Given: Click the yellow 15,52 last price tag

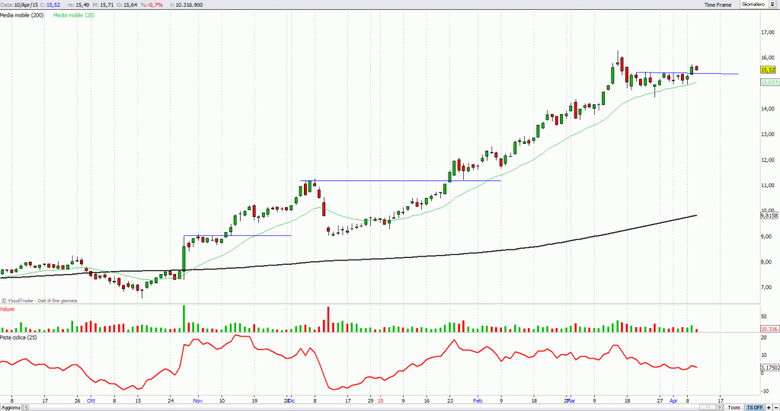Looking at the screenshot, I should click(x=767, y=69).
